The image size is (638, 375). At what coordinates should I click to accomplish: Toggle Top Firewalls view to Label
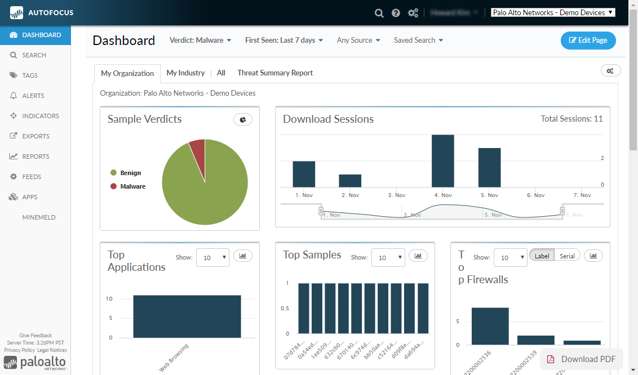[542, 256]
